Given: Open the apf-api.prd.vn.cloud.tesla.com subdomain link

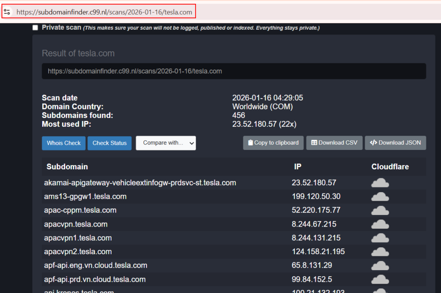Looking at the screenshot, I should (95, 279).
